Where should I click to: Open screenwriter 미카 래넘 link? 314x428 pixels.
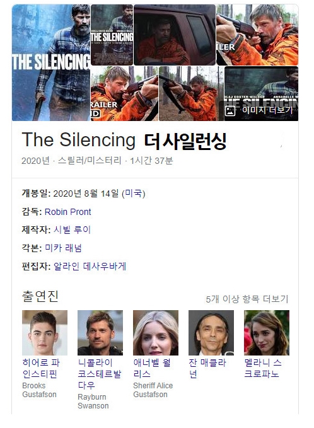[63, 248]
